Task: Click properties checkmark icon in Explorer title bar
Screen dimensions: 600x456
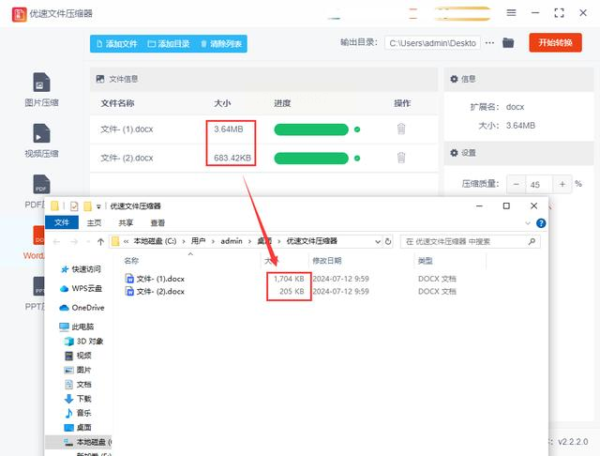Action: pos(74,206)
